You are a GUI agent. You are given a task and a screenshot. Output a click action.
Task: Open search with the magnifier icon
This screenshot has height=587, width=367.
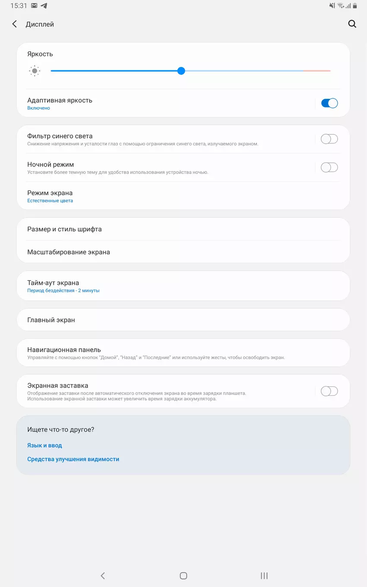(x=352, y=24)
